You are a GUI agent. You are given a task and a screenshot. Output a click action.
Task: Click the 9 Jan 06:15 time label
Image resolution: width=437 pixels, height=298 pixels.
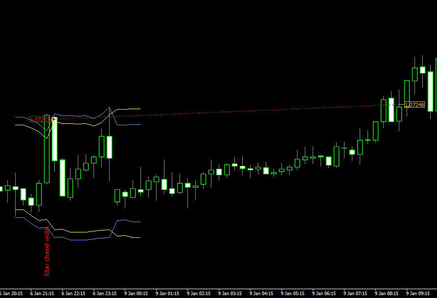coord(324,294)
